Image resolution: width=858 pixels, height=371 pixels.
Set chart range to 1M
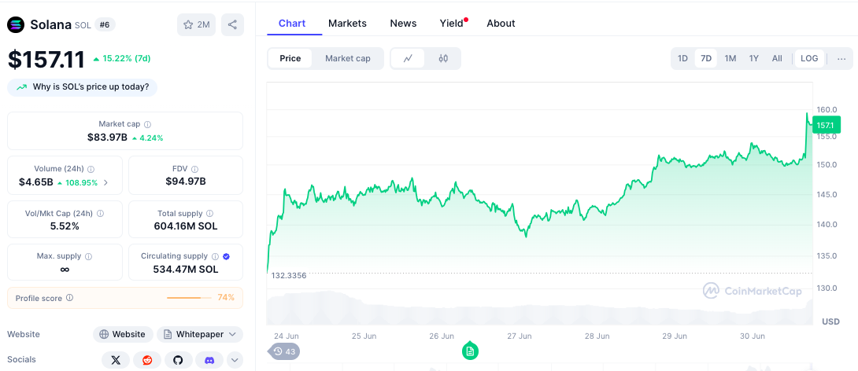730,58
